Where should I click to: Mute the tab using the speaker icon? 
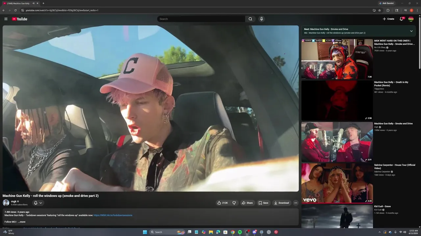coord(34,3)
